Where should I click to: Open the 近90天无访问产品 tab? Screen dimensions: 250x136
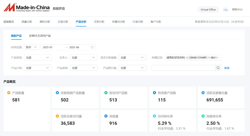coord(40,36)
